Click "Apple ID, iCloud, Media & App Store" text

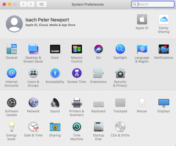click(x=50, y=25)
